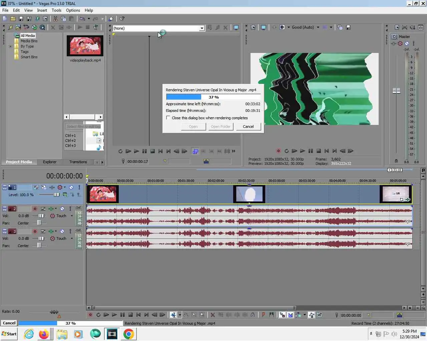Switch to the Transitions tab

[x=78, y=162]
